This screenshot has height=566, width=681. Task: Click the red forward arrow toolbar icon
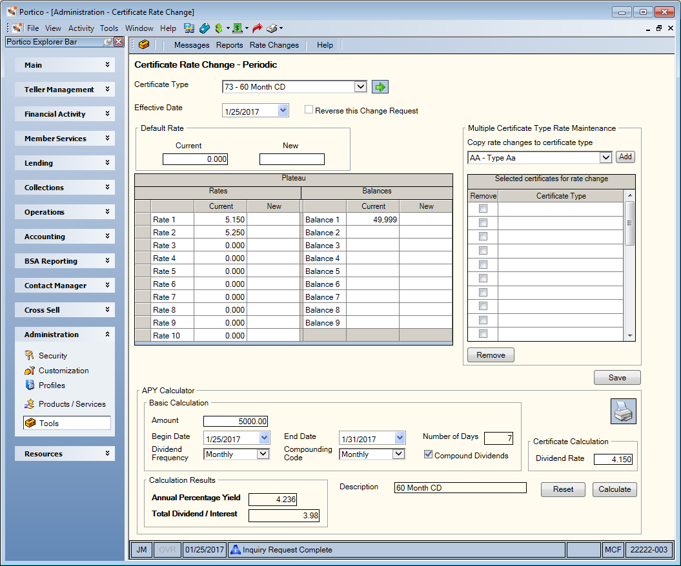(x=257, y=28)
